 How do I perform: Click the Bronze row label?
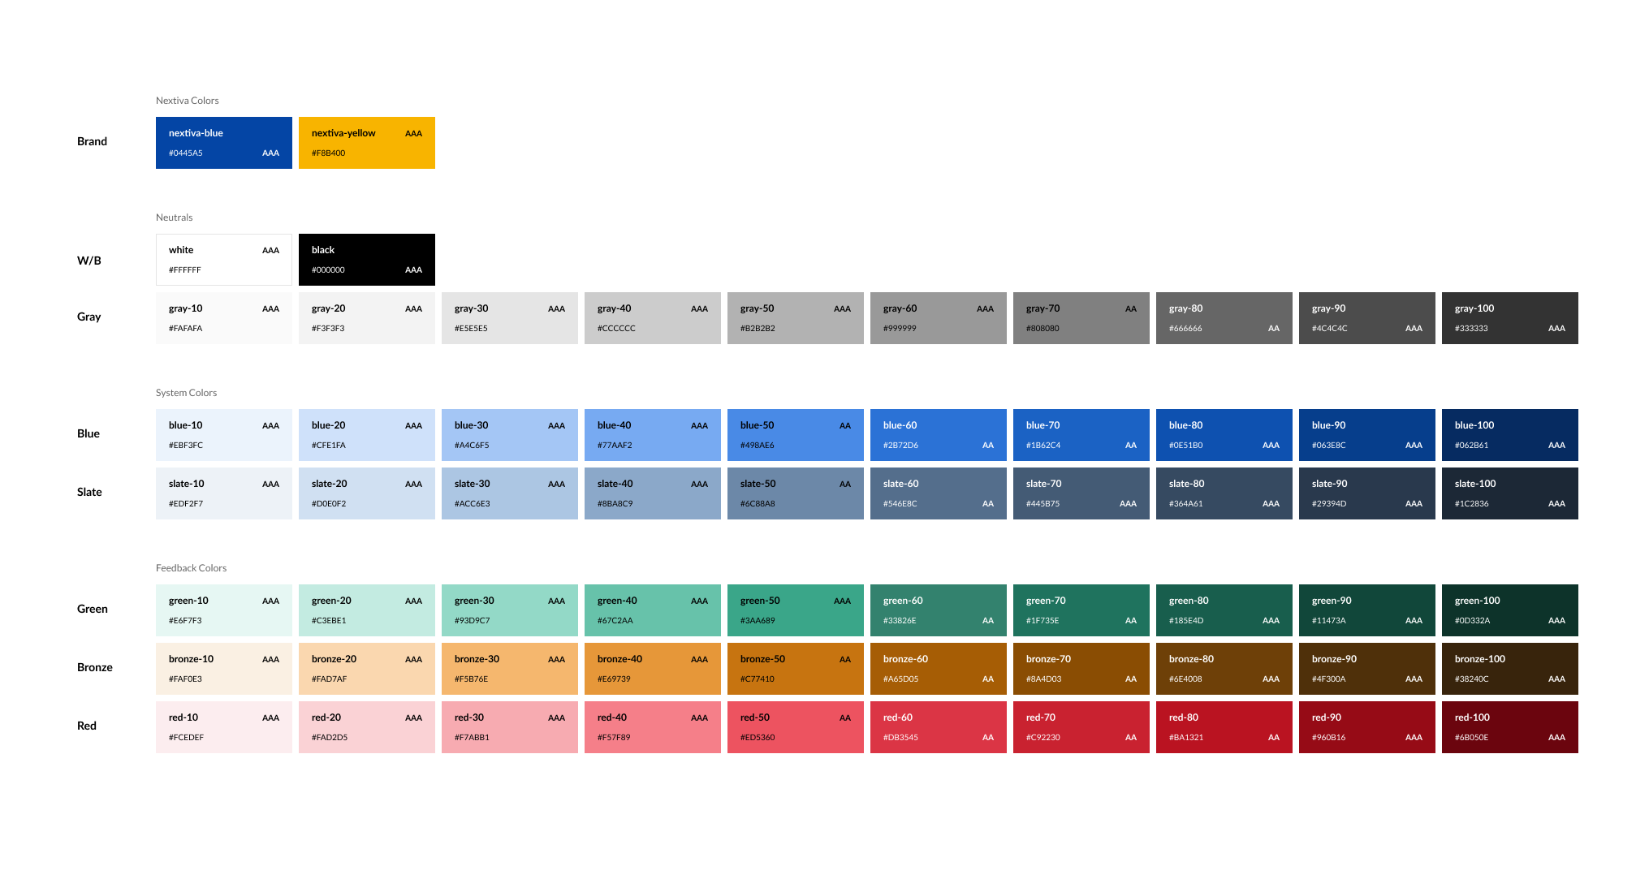[94, 667]
